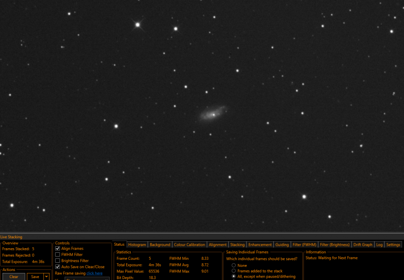Click 'Total Exposure: 4m 36s' in Overview
Image resolution: width=404 pixels, height=280 pixels.
click(23, 261)
